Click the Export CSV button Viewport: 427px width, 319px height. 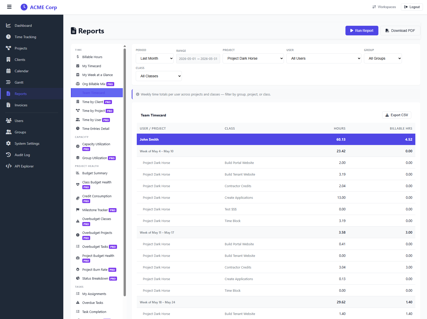397,115
